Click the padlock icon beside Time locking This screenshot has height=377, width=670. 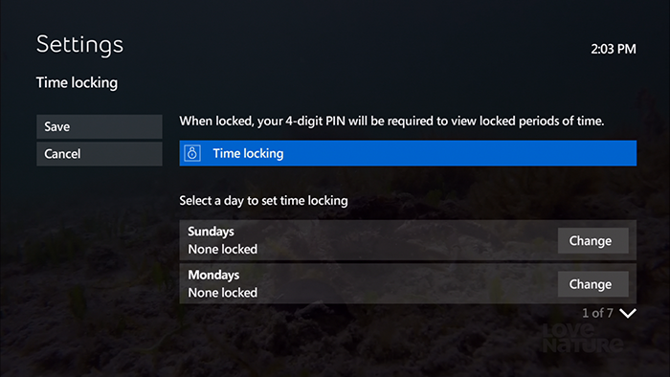pos(191,153)
